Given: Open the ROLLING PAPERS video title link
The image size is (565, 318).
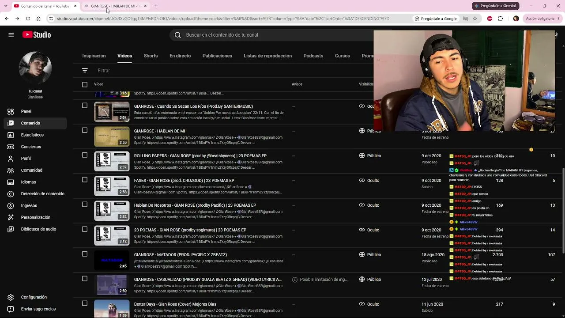Looking at the screenshot, I should [x=200, y=156].
